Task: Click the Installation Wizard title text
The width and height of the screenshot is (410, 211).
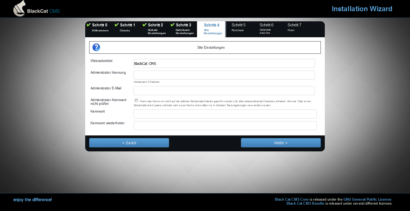Action: click(362, 9)
